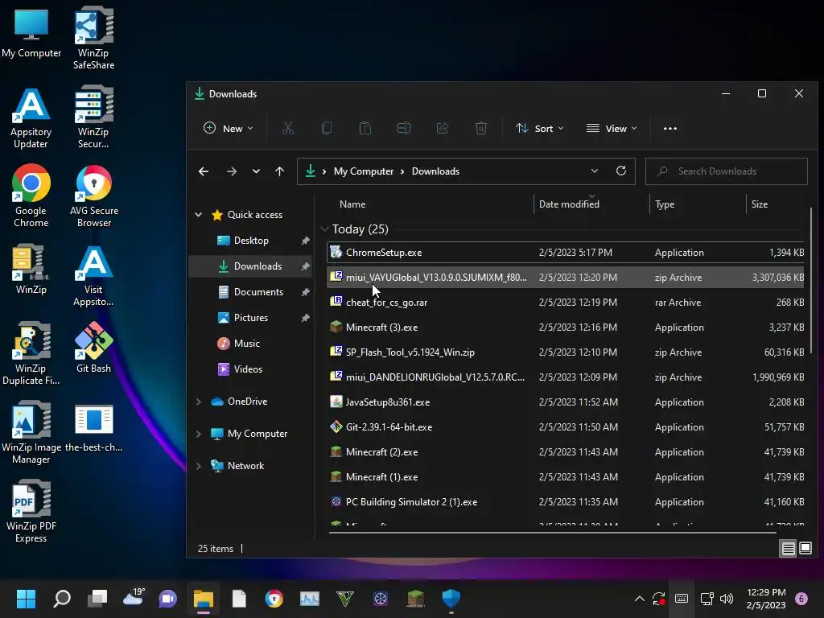Open WinZip Duplicate File finder icon
This screenshot has height=618, width=824.
[31, 353]
